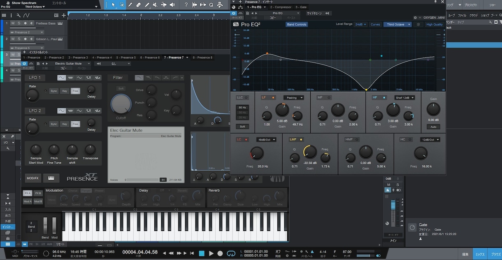Toggle the LC low cut band

246,140
